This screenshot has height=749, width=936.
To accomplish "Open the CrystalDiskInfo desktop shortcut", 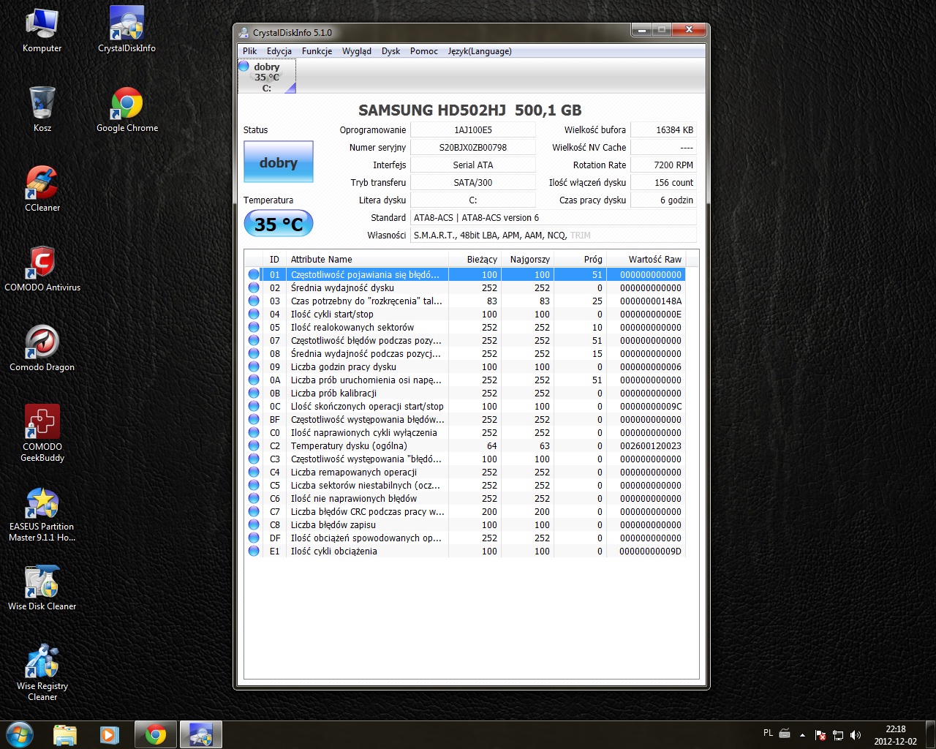I will click(127, 30).
